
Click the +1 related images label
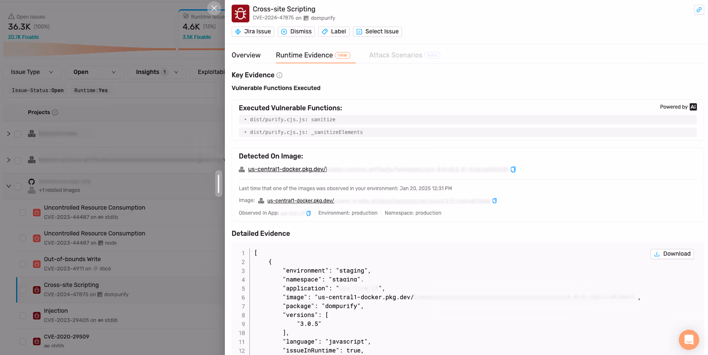pos(59,190)
